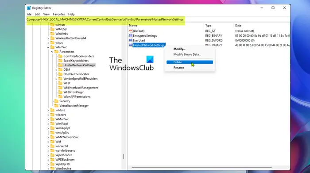This screenshot has width=310, height=173.
Task: Select the Security key in tree
Action: (x=65, y=101)
